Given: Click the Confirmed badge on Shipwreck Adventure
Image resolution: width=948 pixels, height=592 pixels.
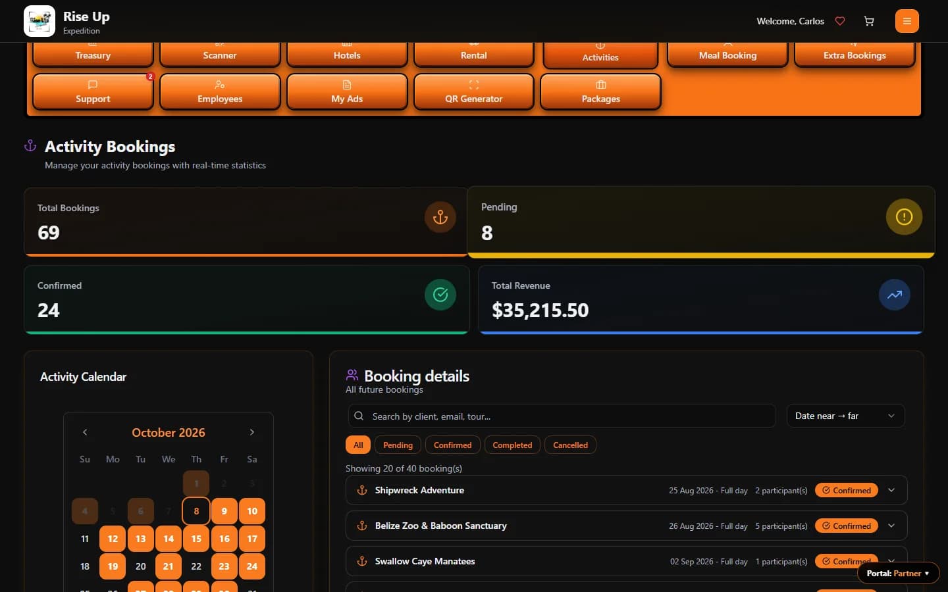Looking at the screenshot, I should tap(847, 490).
